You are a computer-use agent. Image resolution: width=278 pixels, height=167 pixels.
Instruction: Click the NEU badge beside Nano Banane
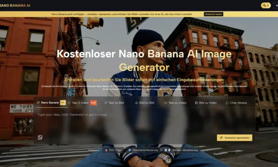coord(63,103)
